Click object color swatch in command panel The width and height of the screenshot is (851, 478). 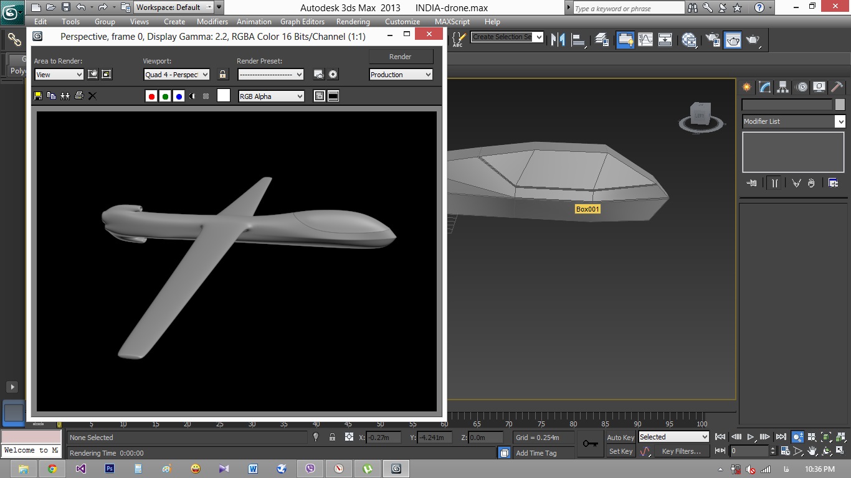(x=840, y=105)
